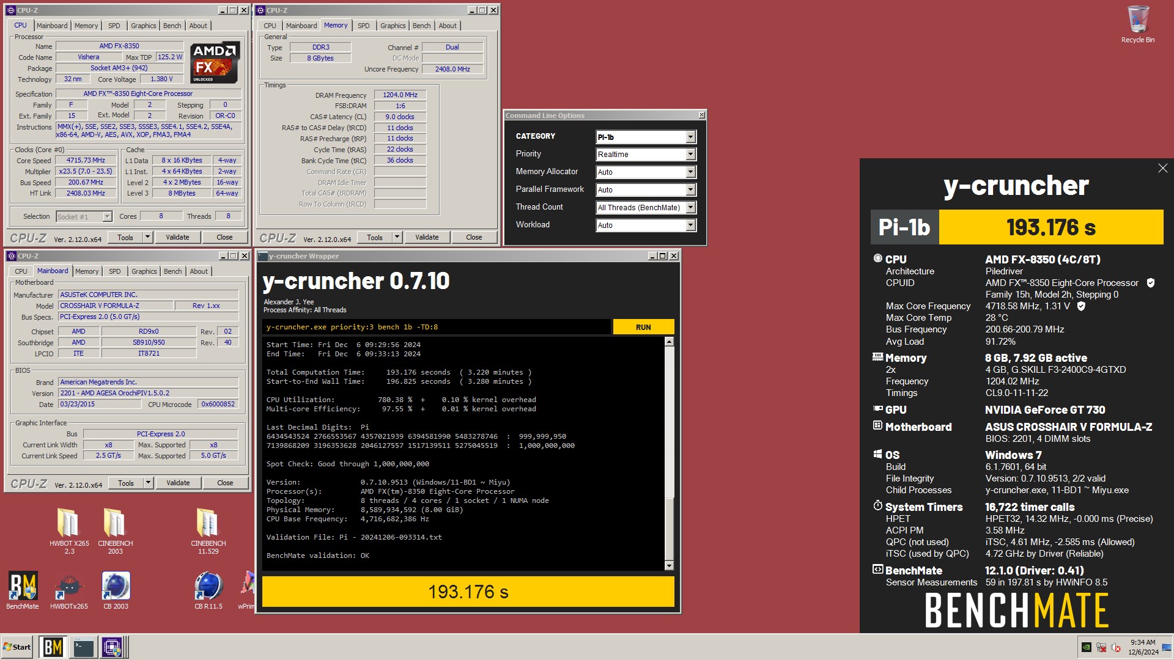Click the NVIDIA tray icon

pos(1087,647)
